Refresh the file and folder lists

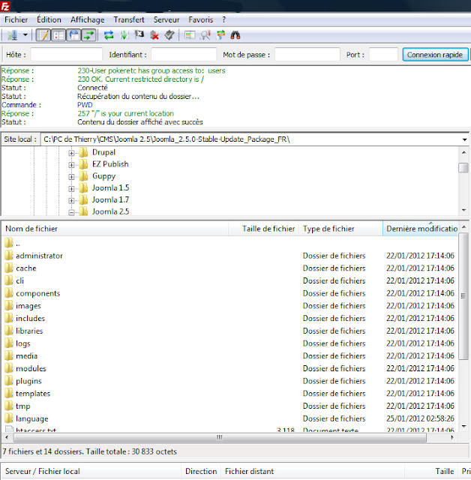pos(109,35)
